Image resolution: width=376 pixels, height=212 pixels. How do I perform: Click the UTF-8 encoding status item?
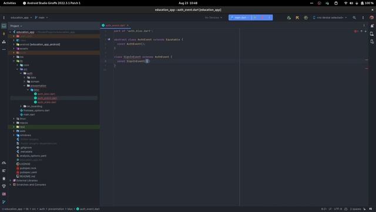338,209
